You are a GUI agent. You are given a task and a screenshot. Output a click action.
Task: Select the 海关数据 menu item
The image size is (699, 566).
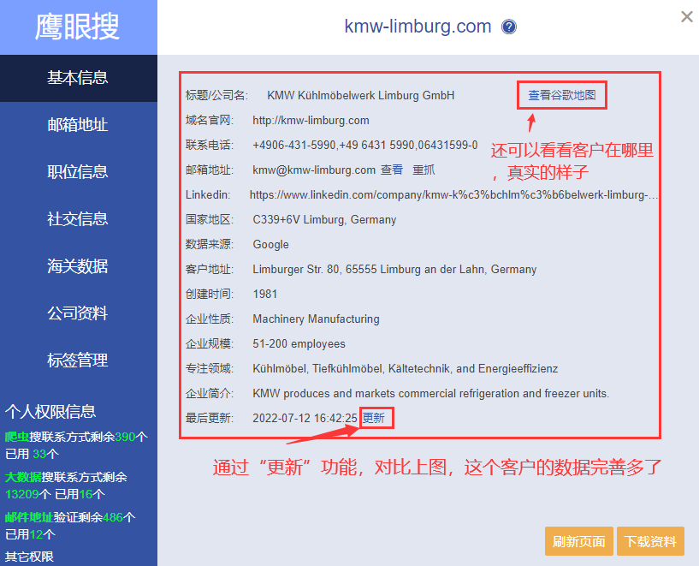78,266
